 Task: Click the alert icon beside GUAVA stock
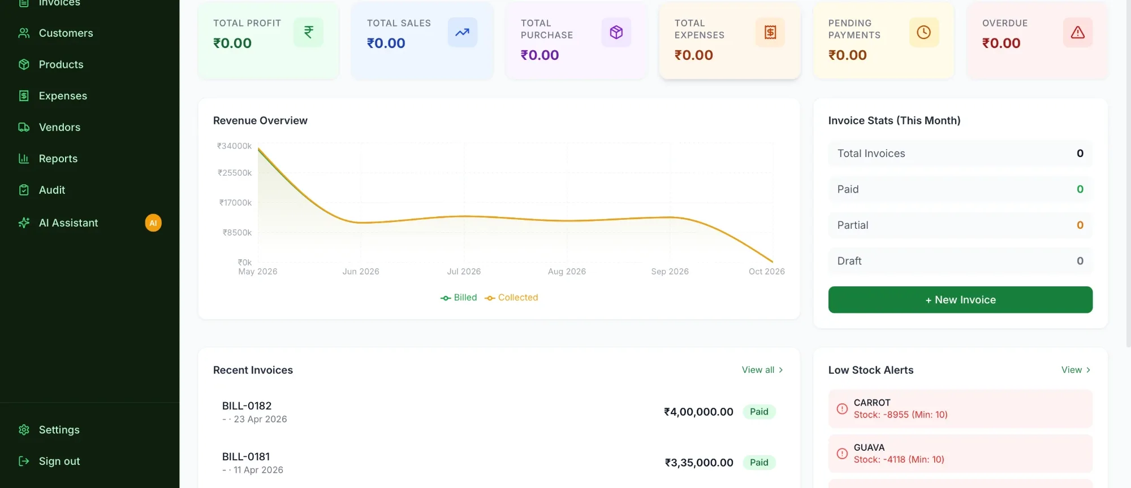coord(842,454)
